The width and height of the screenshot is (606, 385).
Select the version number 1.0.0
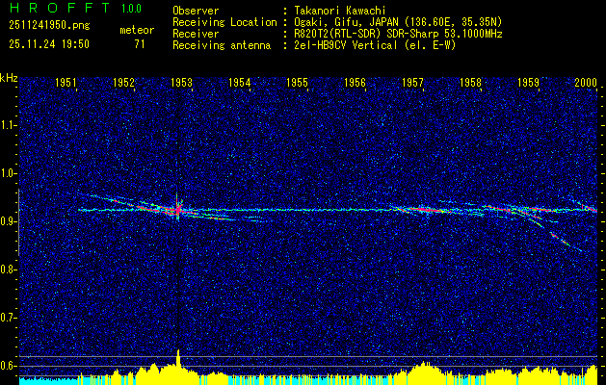click(x=131, y=9)
